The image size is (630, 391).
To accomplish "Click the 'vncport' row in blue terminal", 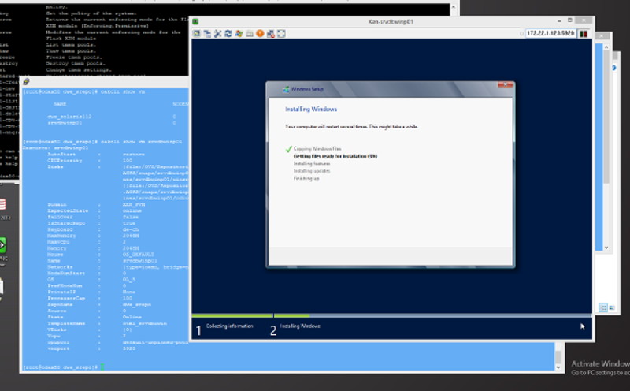I will point(91,348).
